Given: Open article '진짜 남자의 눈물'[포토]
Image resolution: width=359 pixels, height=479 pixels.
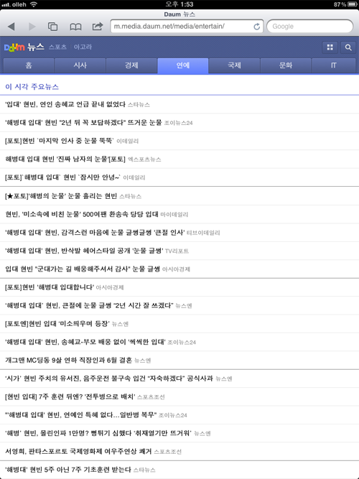Looking at the screenshot, I should pos(179,159).
